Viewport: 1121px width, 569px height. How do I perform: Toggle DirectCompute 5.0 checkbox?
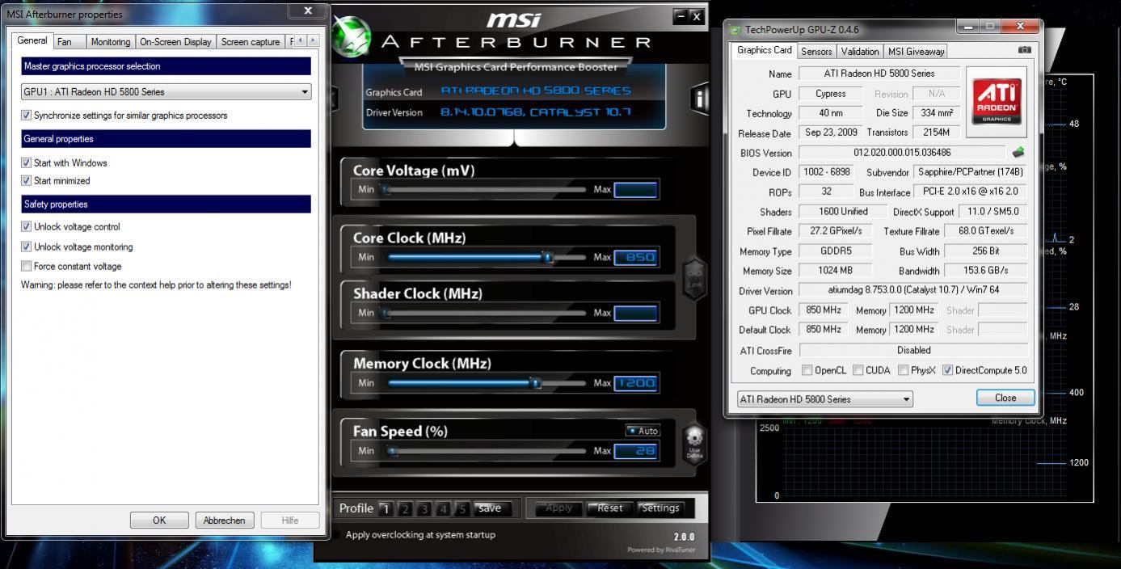[x=948, y=370]
